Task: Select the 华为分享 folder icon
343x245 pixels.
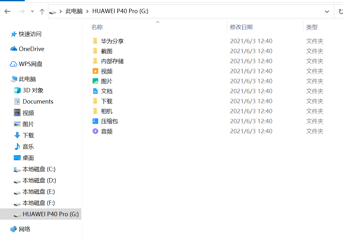Action: (x=95, y=41)
